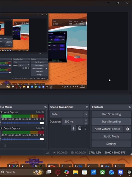Click Start Streaming
Image resolution: width=132 pixels, height=177 pixels.
point(111,114)
